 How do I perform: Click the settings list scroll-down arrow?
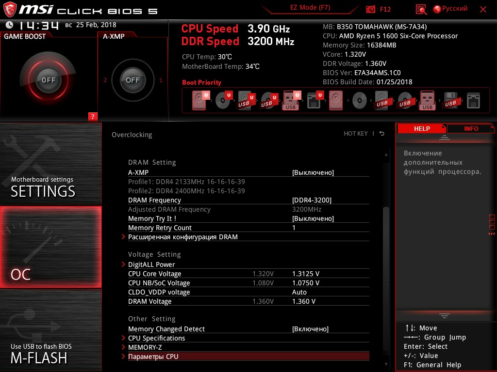point(386,364)
